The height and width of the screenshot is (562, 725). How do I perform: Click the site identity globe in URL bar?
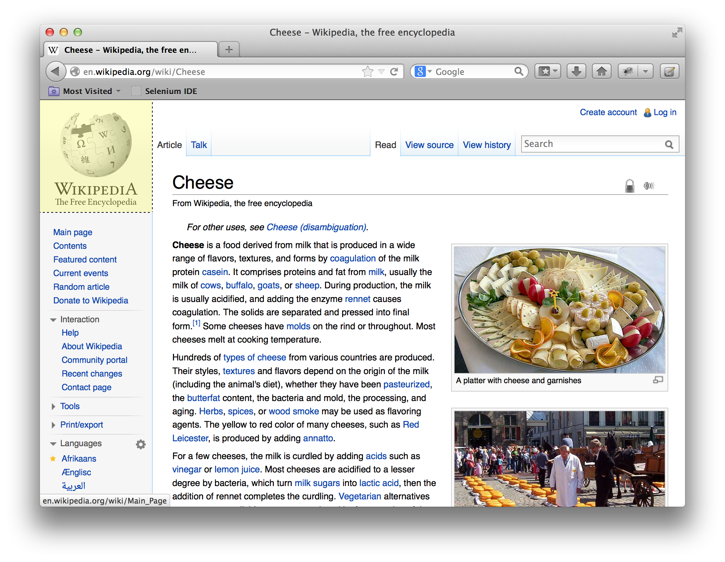click(x=75, y=72)
